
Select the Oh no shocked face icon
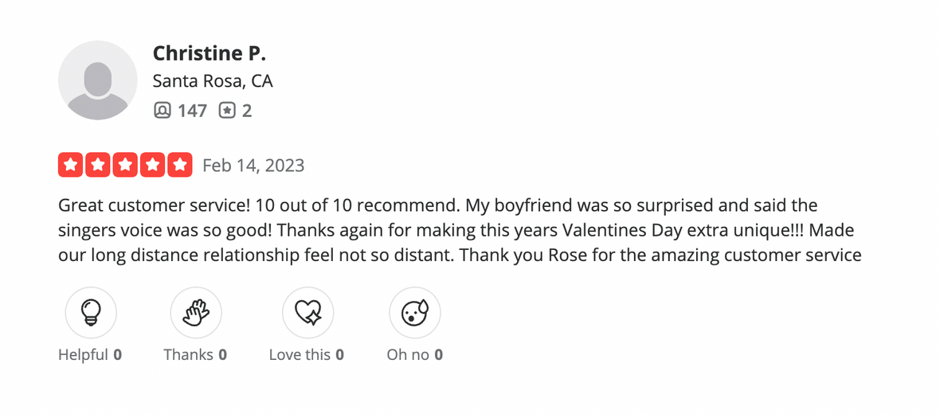(x=415, y=313)
